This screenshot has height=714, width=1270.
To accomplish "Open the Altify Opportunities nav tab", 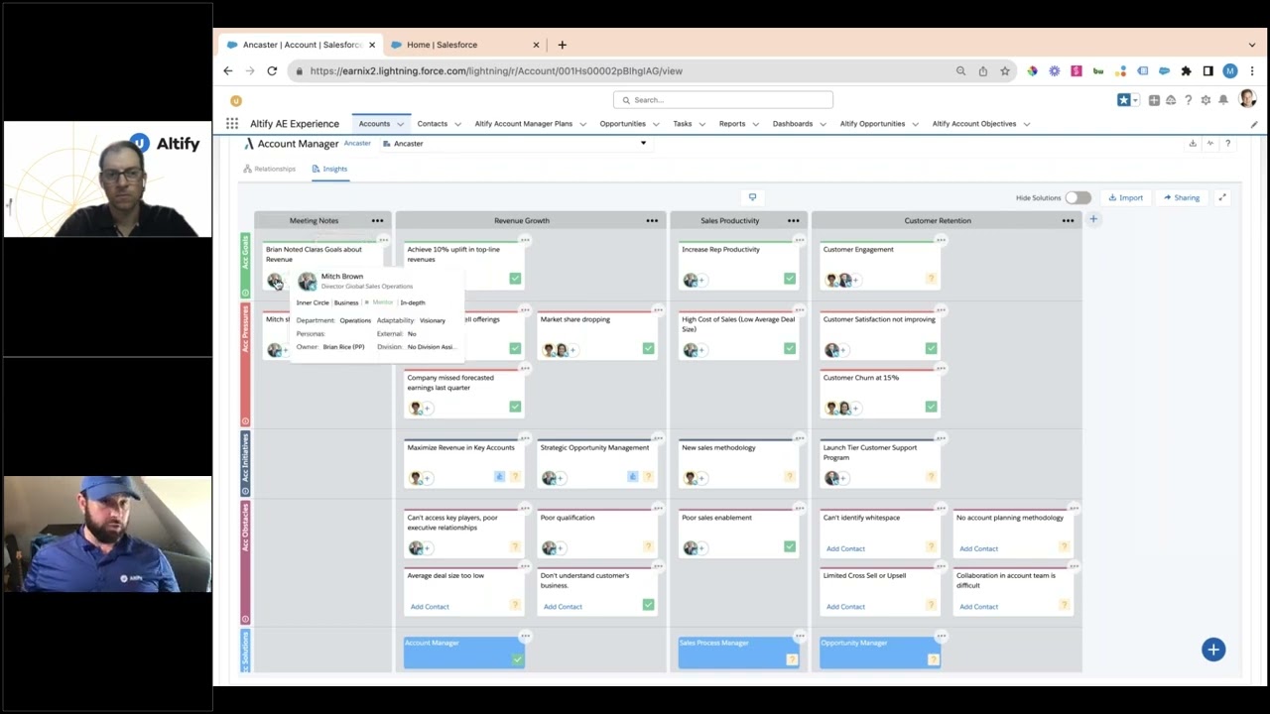I will 872,124.
